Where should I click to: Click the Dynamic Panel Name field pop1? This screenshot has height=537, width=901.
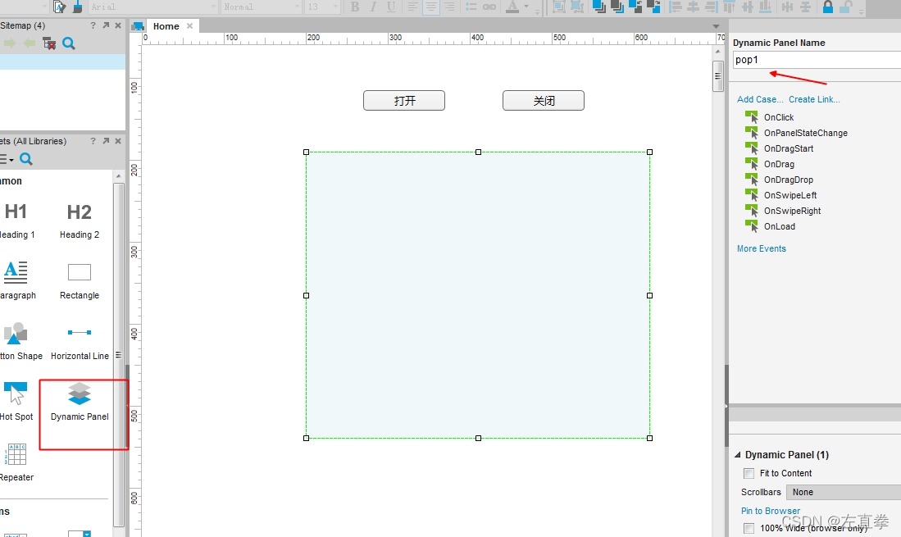click(817, 60)
